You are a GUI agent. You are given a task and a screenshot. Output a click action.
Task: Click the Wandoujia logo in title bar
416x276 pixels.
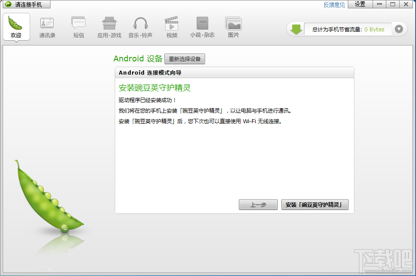(8, 4)
